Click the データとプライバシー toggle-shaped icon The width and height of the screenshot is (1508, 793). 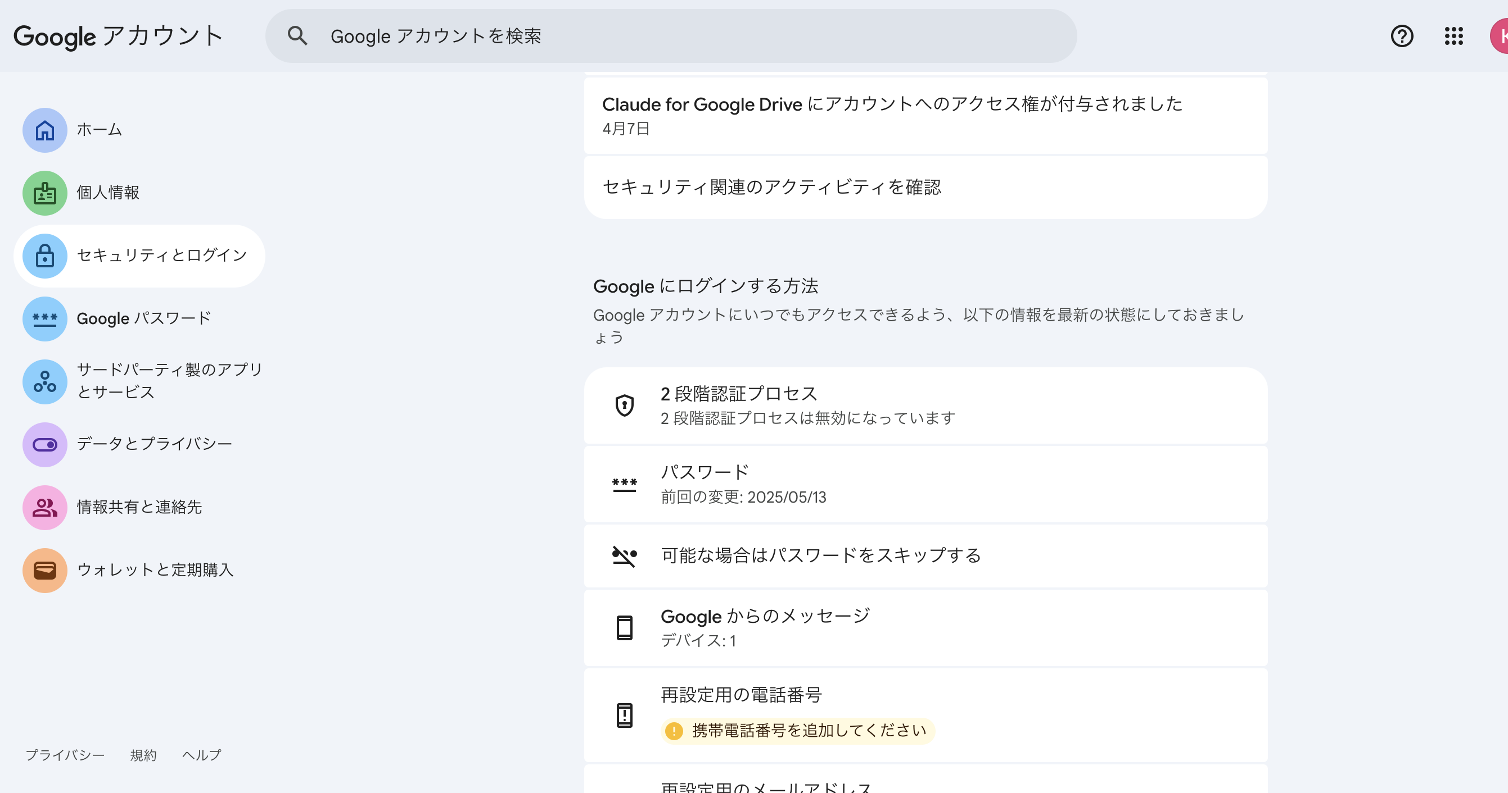coord(44,444)
